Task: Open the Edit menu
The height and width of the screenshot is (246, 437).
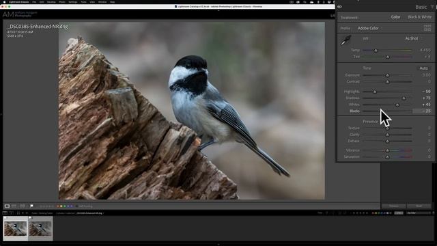Action: click(x=42, y=2)
